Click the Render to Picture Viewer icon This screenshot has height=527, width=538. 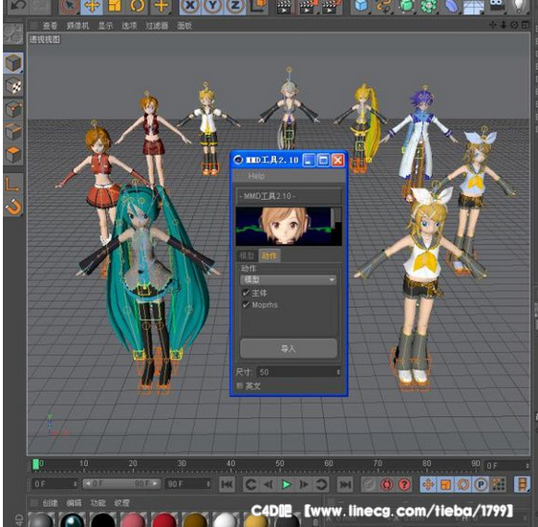point(308,7)
